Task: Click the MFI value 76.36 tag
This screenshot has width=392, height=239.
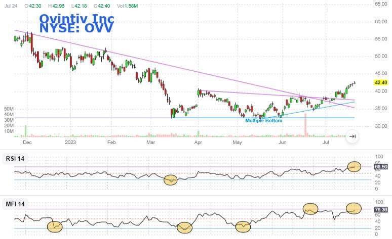Action: click(380, 209)
